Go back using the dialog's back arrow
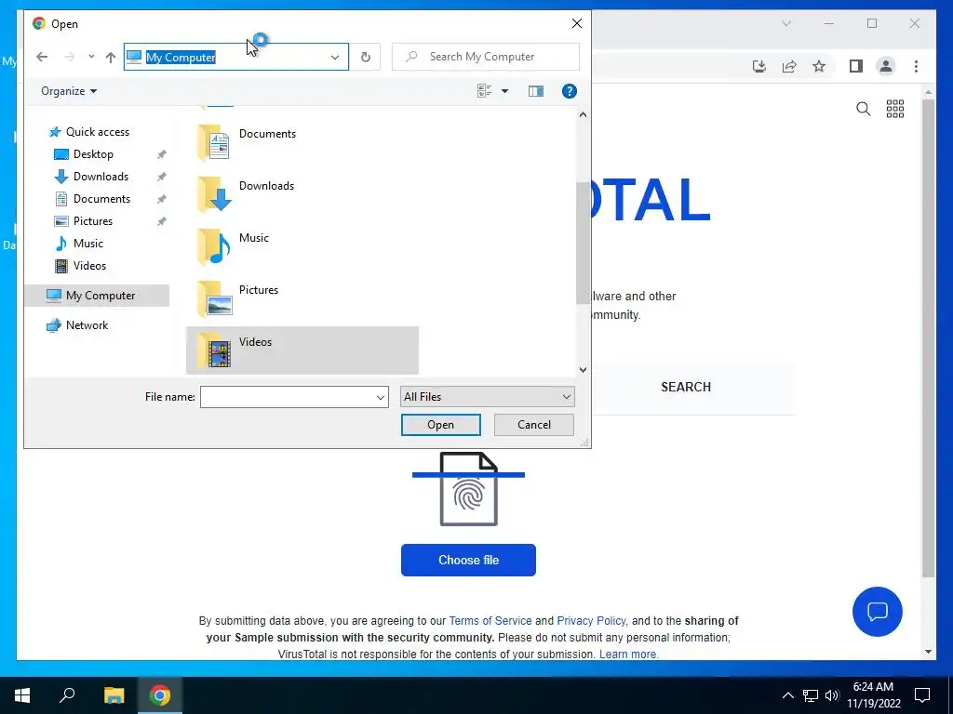953x714 pixels. (x=42, y=57)
